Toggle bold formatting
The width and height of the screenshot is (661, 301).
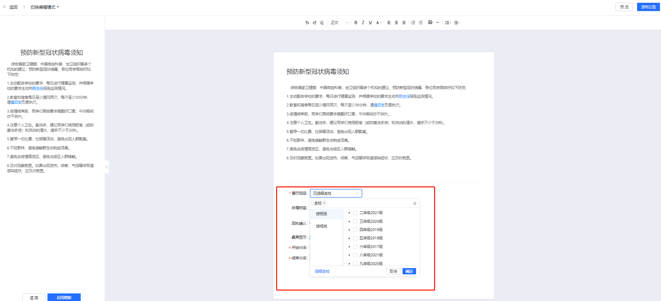point(356,23)
